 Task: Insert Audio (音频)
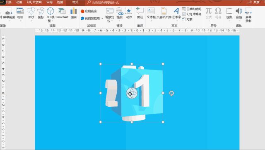(239, 13)
